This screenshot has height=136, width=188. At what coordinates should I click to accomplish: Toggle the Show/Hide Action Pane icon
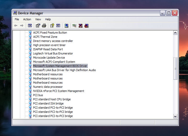point(58,26)
